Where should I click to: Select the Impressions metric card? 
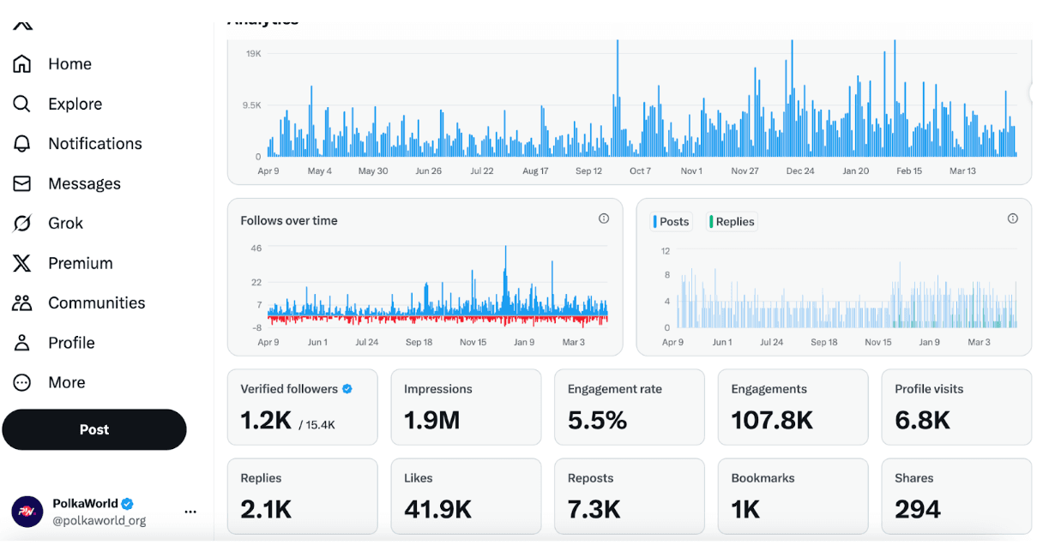(466, 407)
